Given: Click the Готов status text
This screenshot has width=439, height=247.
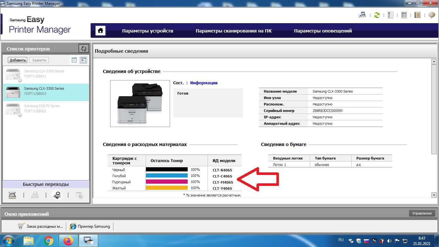Looking at the screenshot, I should point(183,93).
